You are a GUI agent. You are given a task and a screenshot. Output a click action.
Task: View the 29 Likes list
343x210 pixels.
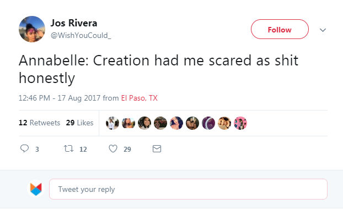pyautogui.click(x=79, y=123)
